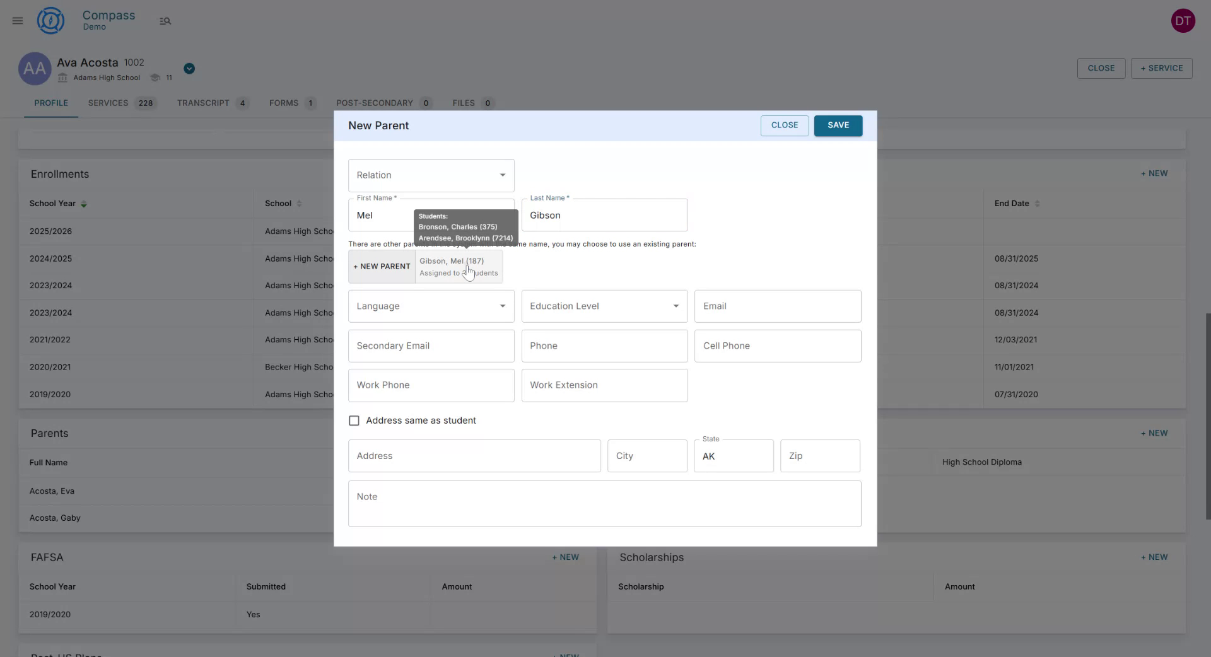Screen dimensions: 1211x657
Task: Click the graduation cap grade icon
Action: 155,77
